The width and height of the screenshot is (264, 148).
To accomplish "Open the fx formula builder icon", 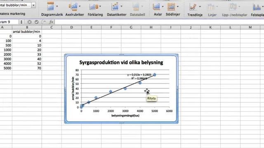I will pos(51,22).
